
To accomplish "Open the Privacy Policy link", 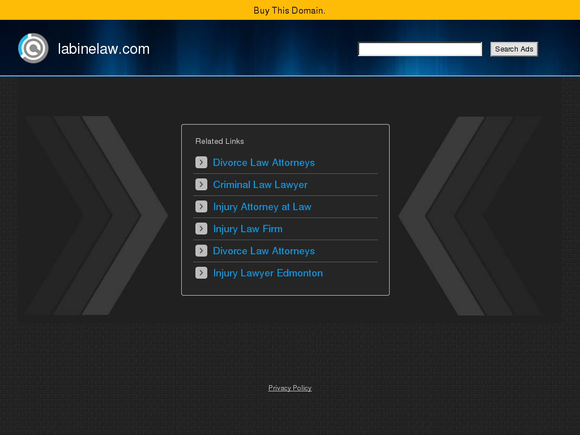I will pyautogui.click(x=290, y=387).
